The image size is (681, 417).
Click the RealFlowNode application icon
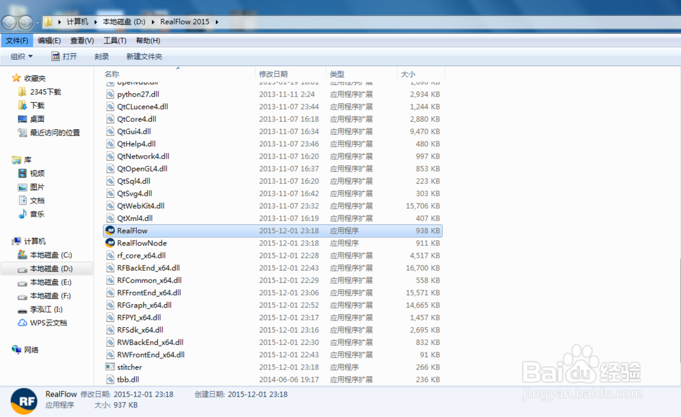pyautogui.click(x=110, y=243)
